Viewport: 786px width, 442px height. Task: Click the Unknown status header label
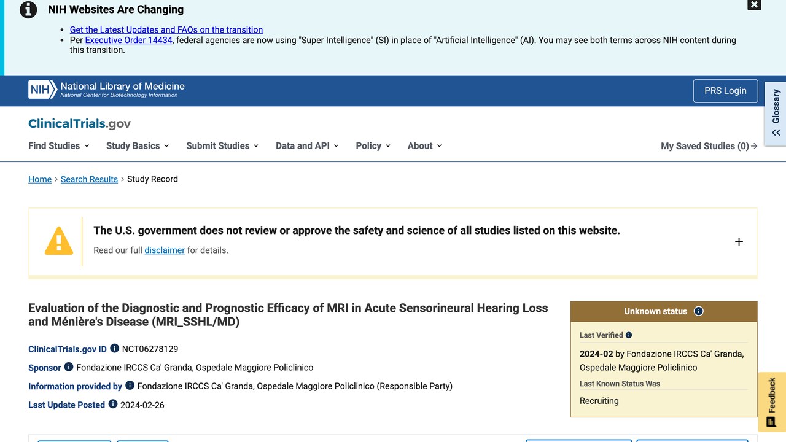click(656, 311)
